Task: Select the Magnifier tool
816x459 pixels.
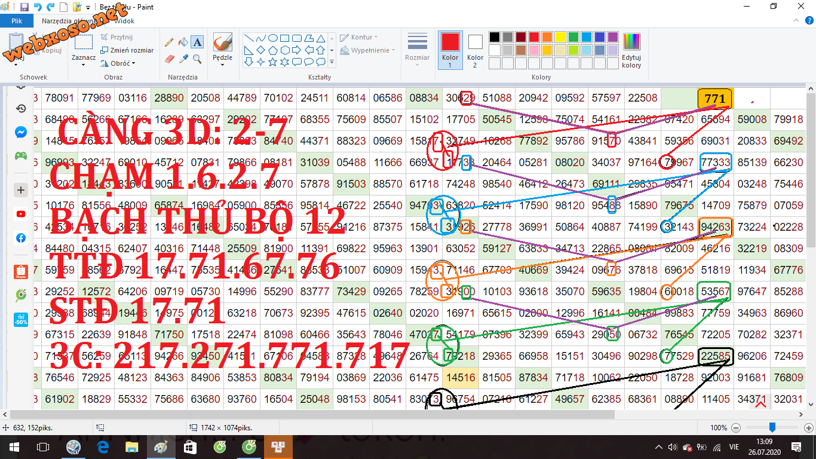Action: [x=198, y=59]
